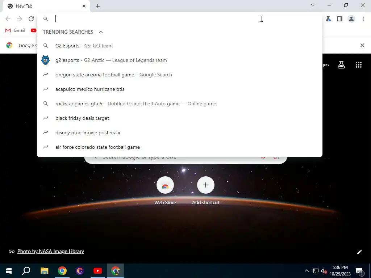Open the profile avatar menu
The height and width of the screenshot is (278, 371).
point(351,19)
